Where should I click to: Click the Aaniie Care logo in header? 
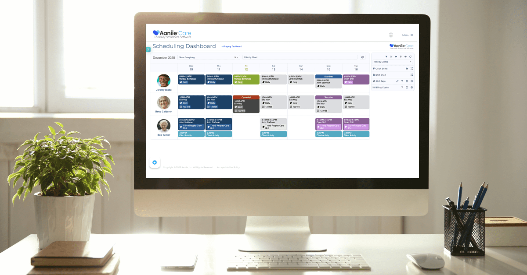[x=172, y=34]
